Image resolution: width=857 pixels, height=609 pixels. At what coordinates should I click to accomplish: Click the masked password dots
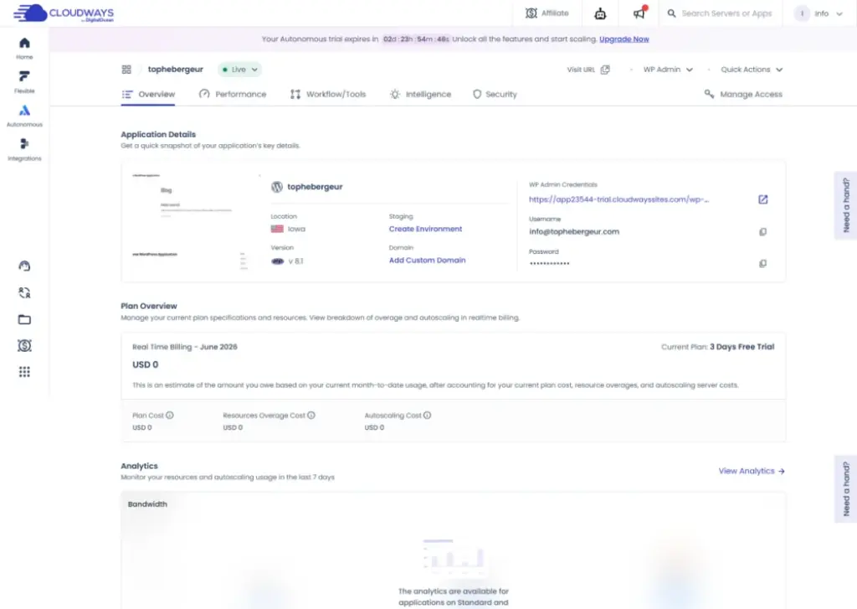549,263
